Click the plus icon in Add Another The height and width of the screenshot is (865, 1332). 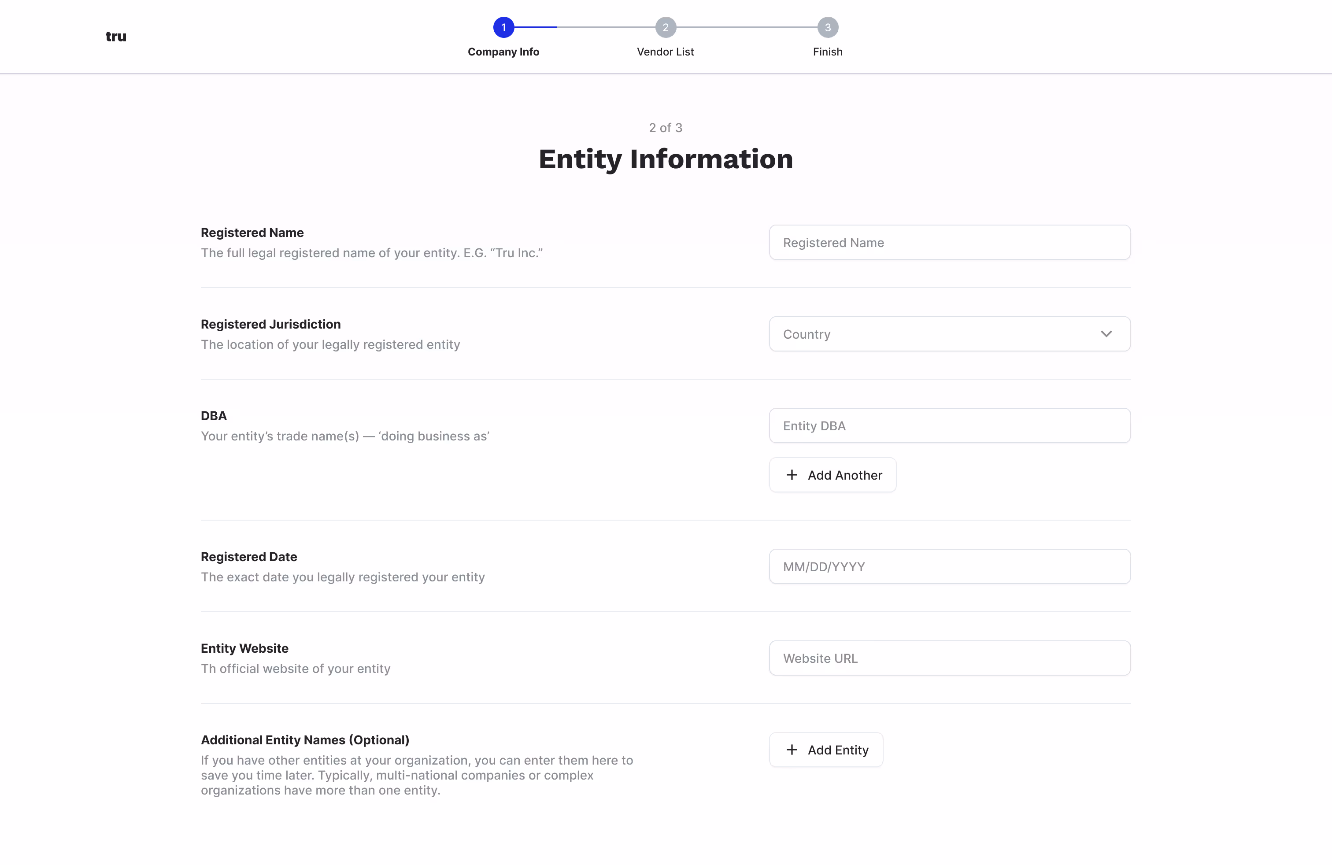[792, 475]
